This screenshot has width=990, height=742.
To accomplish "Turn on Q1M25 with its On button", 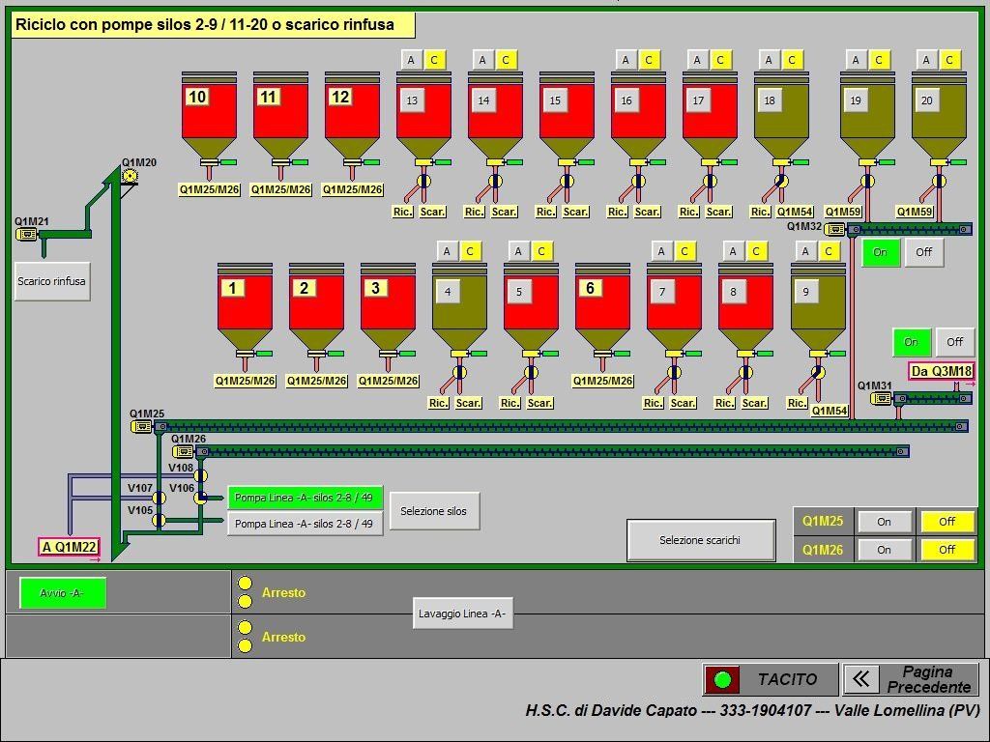I will (884, 522).
